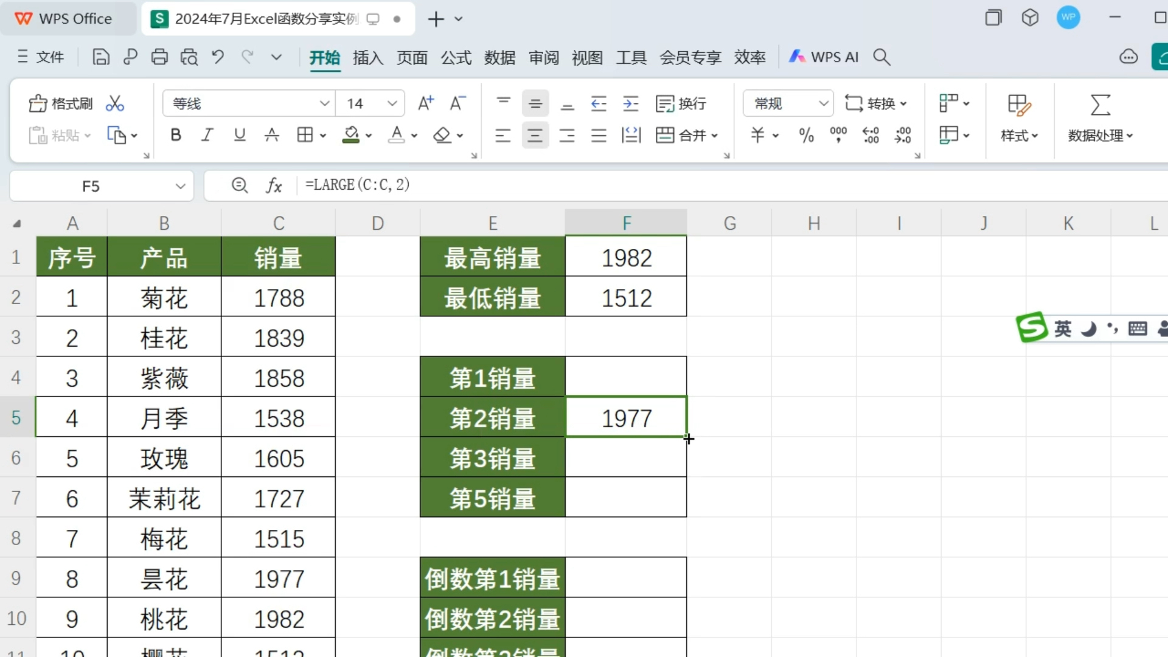The image size is (1168, 657).
Task: Click the Cut scissors icon
Action: click(x=114, y=103)
